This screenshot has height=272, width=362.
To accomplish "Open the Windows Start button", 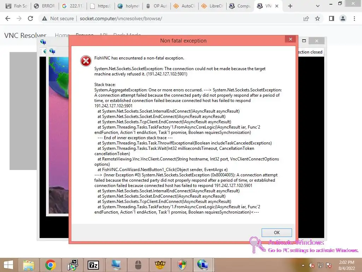I will click(8, 265).
